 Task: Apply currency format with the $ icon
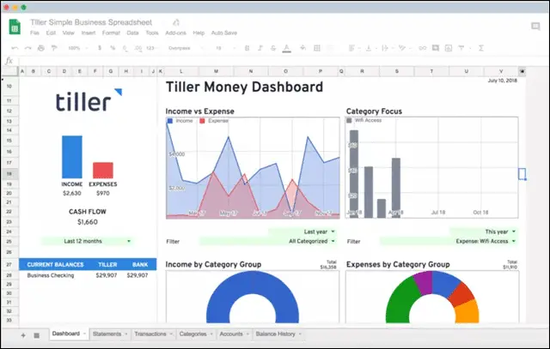(100, 48)
